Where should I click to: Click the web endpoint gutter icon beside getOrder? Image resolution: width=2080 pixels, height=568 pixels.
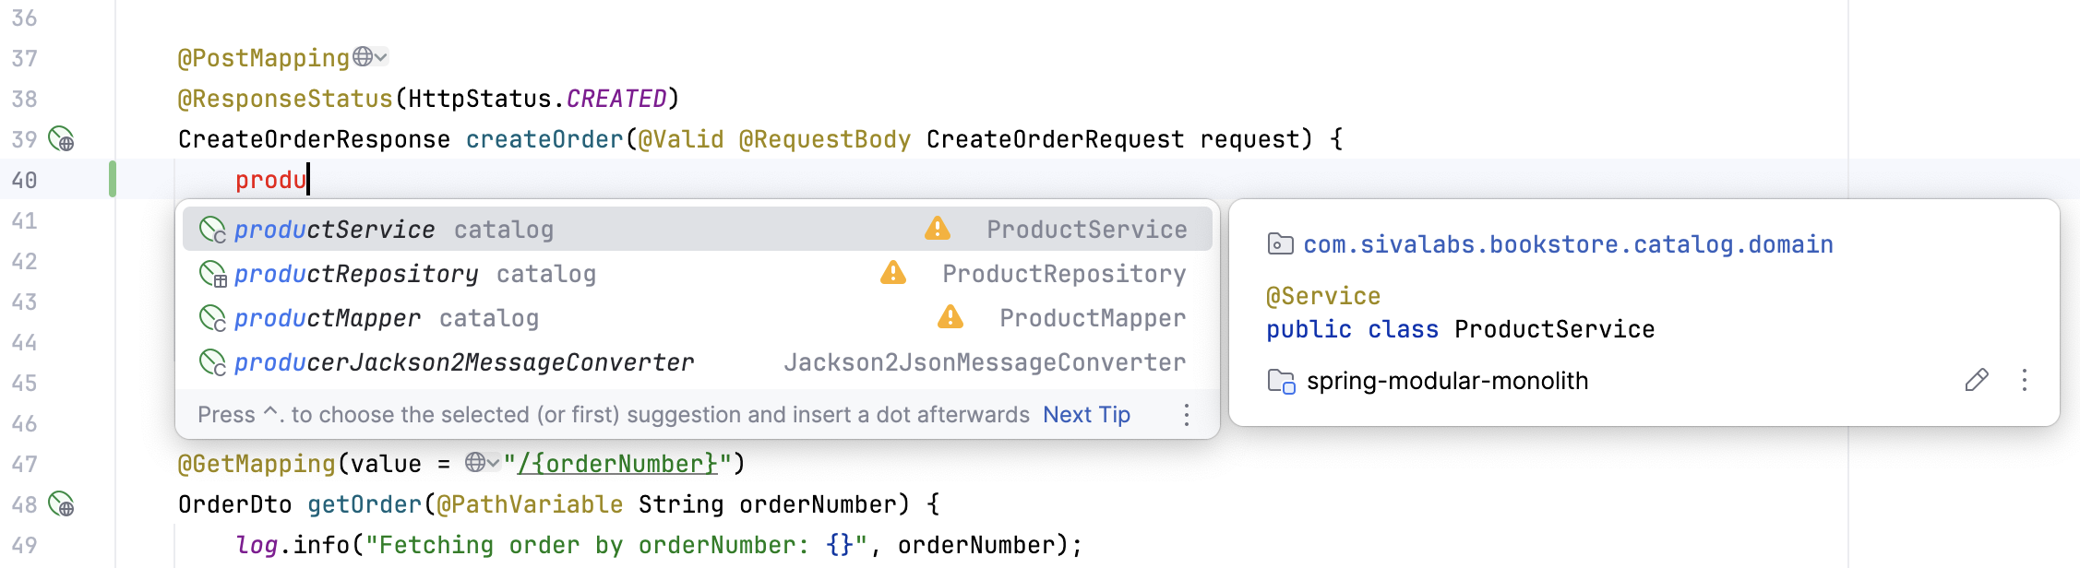tap(61, 504)
